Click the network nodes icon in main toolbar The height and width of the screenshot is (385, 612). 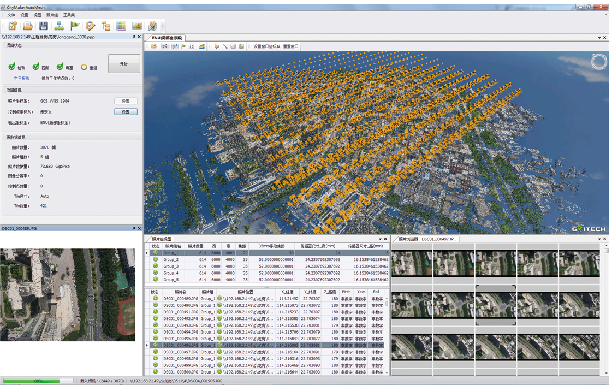[59, 26]
